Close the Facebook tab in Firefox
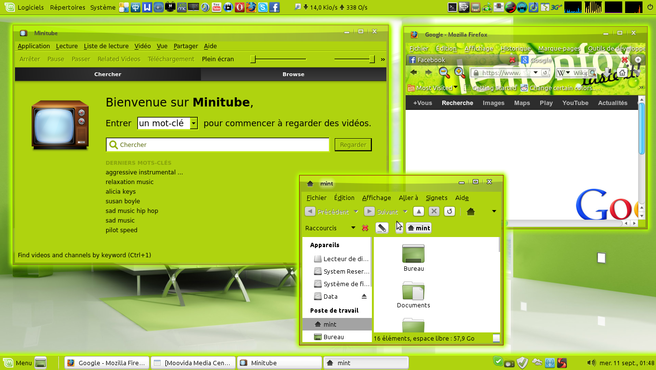The height and width of the screenshot is (370, 656). (x=512, y=60)
